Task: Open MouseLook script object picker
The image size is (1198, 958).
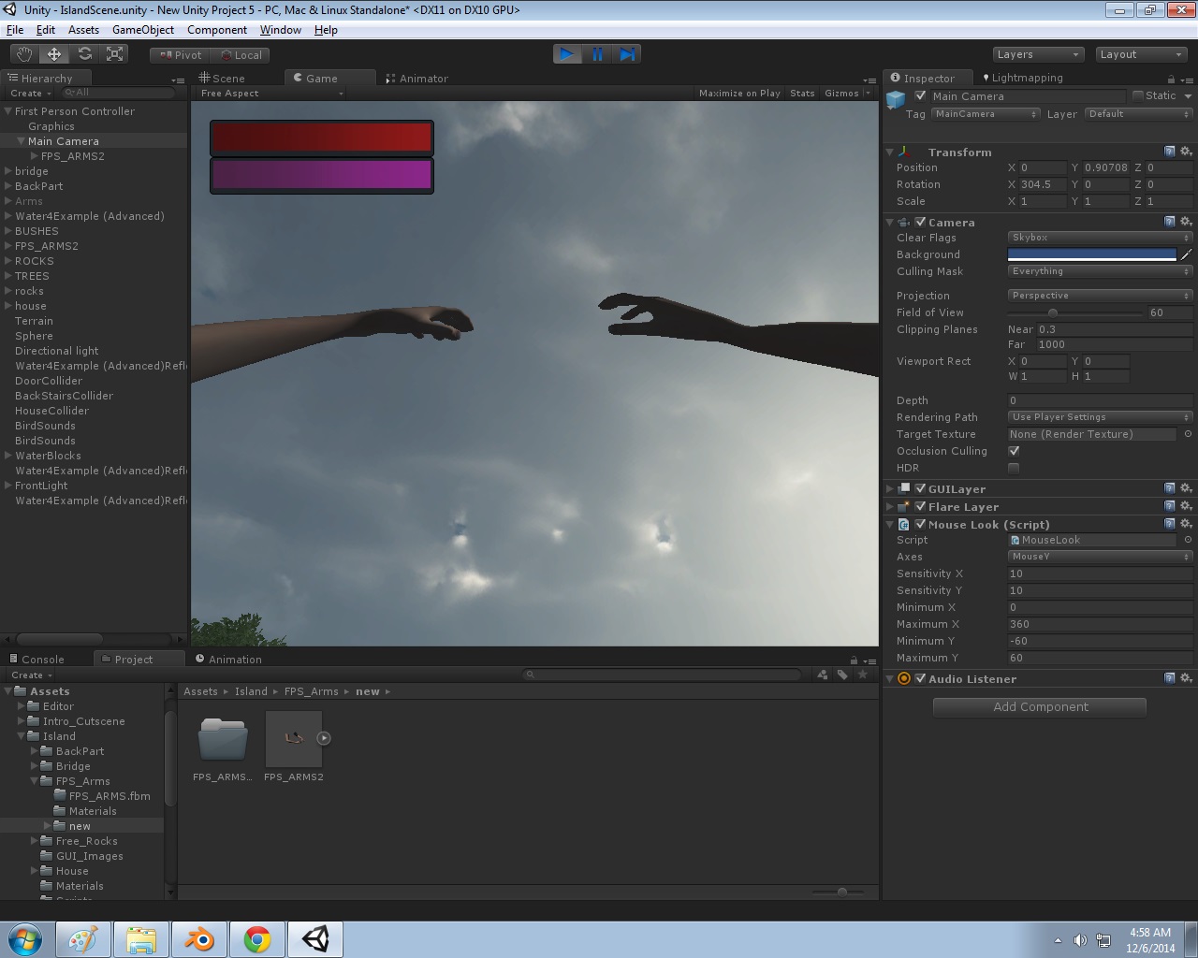Action: coord(1188,540)
